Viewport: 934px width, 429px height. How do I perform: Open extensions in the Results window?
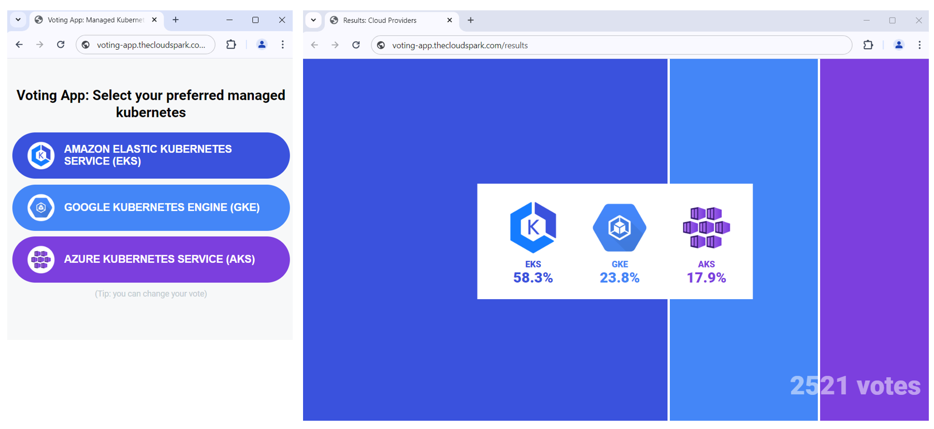(x=868, y=45)
